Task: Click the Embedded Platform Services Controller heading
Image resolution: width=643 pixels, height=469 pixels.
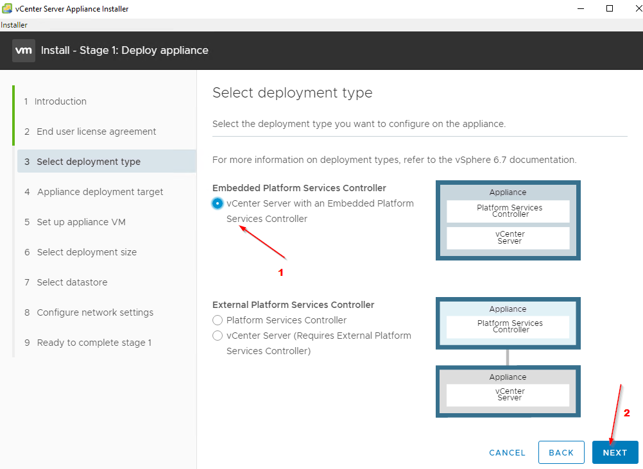Action: tap(299, 188)
